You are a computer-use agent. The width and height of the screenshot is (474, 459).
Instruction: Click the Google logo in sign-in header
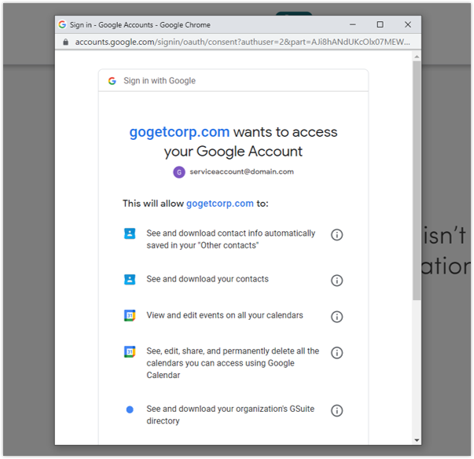click(x=112, y=81)
